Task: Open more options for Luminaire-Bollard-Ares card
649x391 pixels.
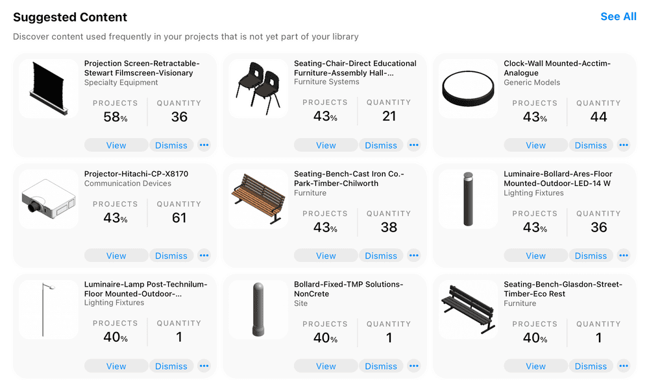Action: [x=624, y=255]
